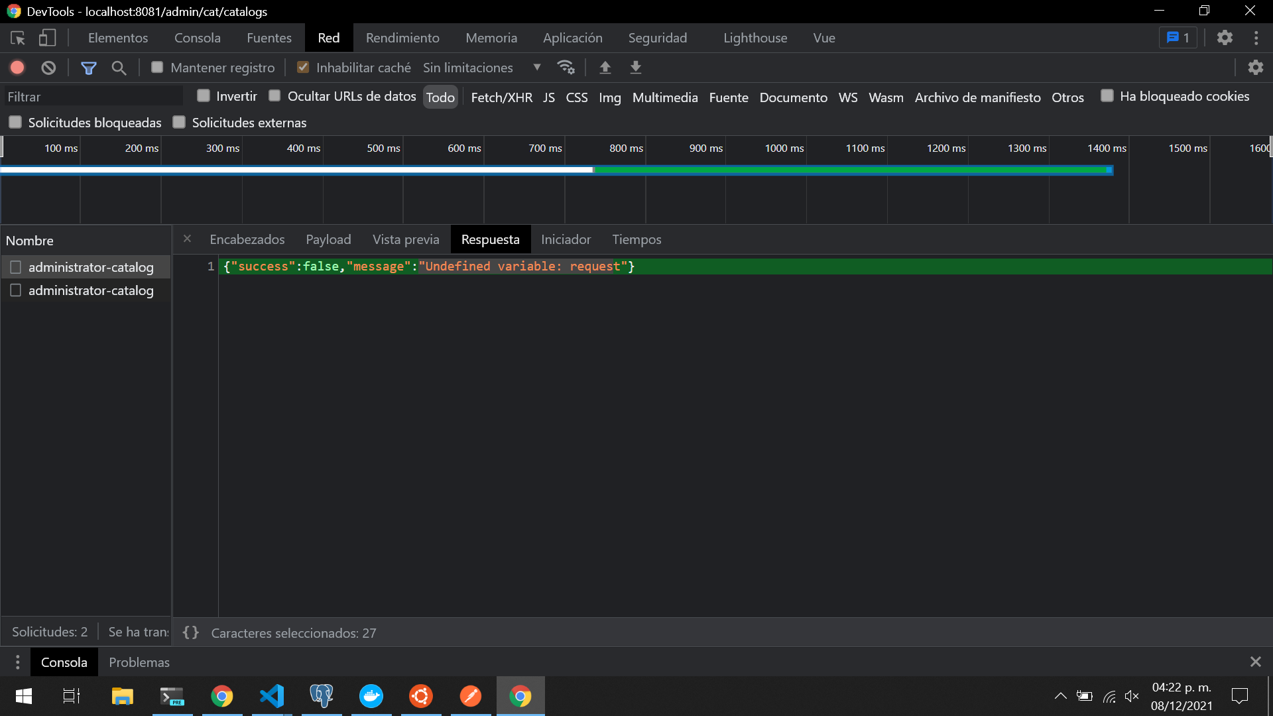Viewport: 1273px width, 716px height.
Task: Open Postman from the taskbar
Action: (471, 696)
